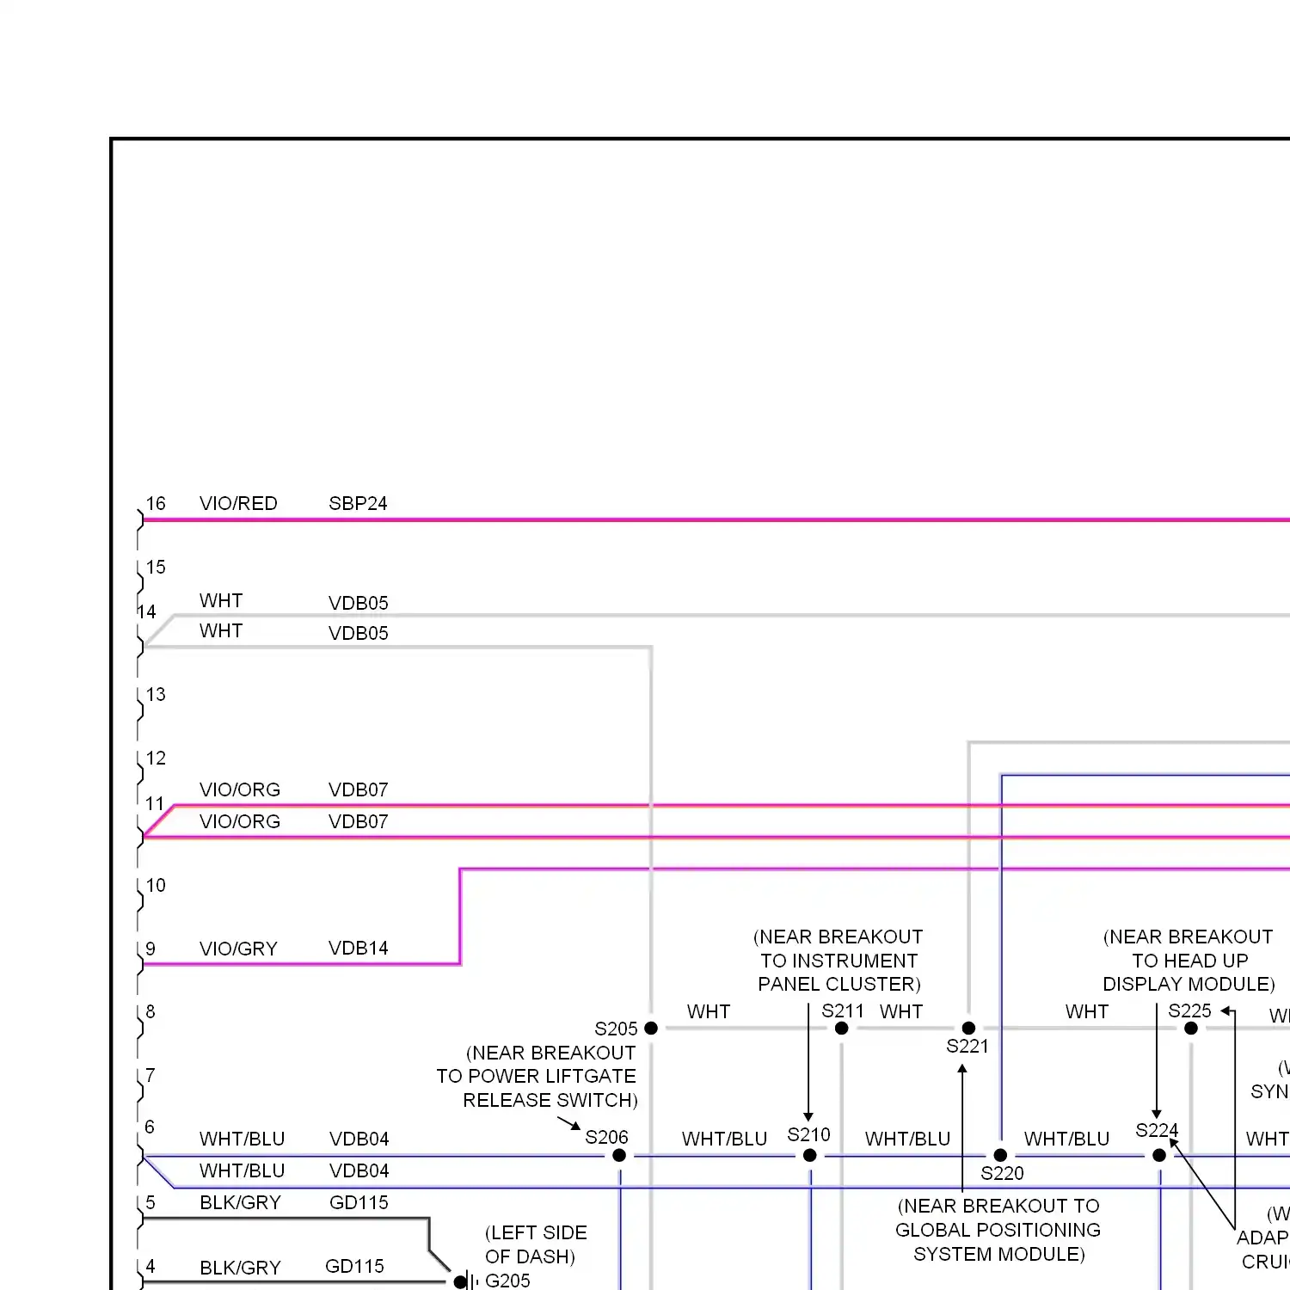Select connector pin number 12

[x=156, y=758]
